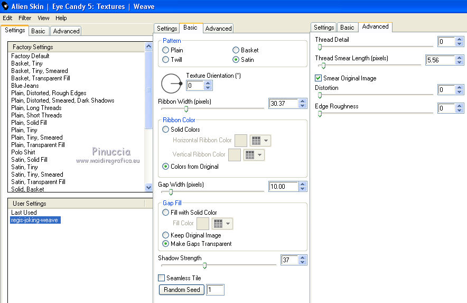
Task: Click the Thread Detail slider handle
Action: (x=320, y=47)
